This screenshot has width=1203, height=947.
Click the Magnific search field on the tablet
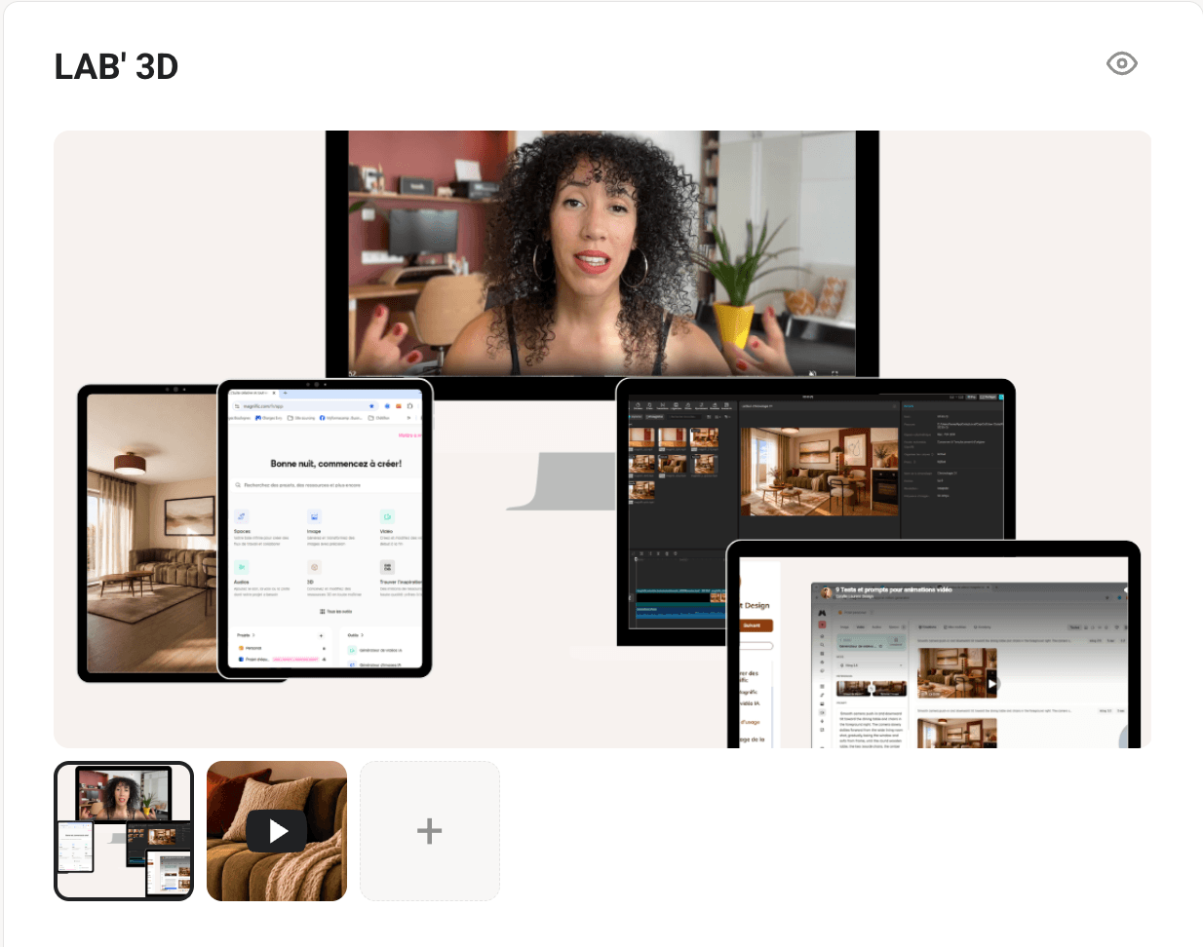point(327,484)
